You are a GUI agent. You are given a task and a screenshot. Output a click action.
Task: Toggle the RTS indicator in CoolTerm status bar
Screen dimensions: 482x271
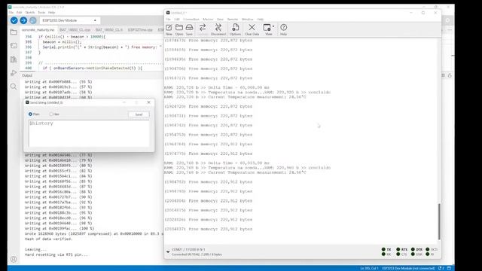pyautogui.click(x=402, y=249)
